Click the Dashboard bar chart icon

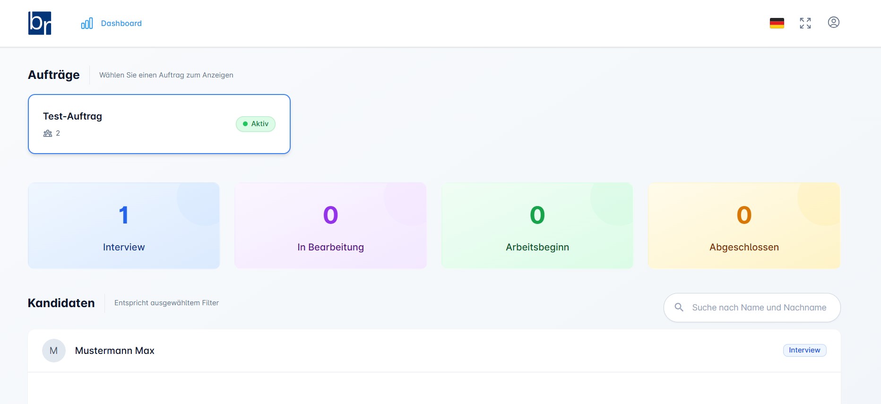[x=87, y=24]
